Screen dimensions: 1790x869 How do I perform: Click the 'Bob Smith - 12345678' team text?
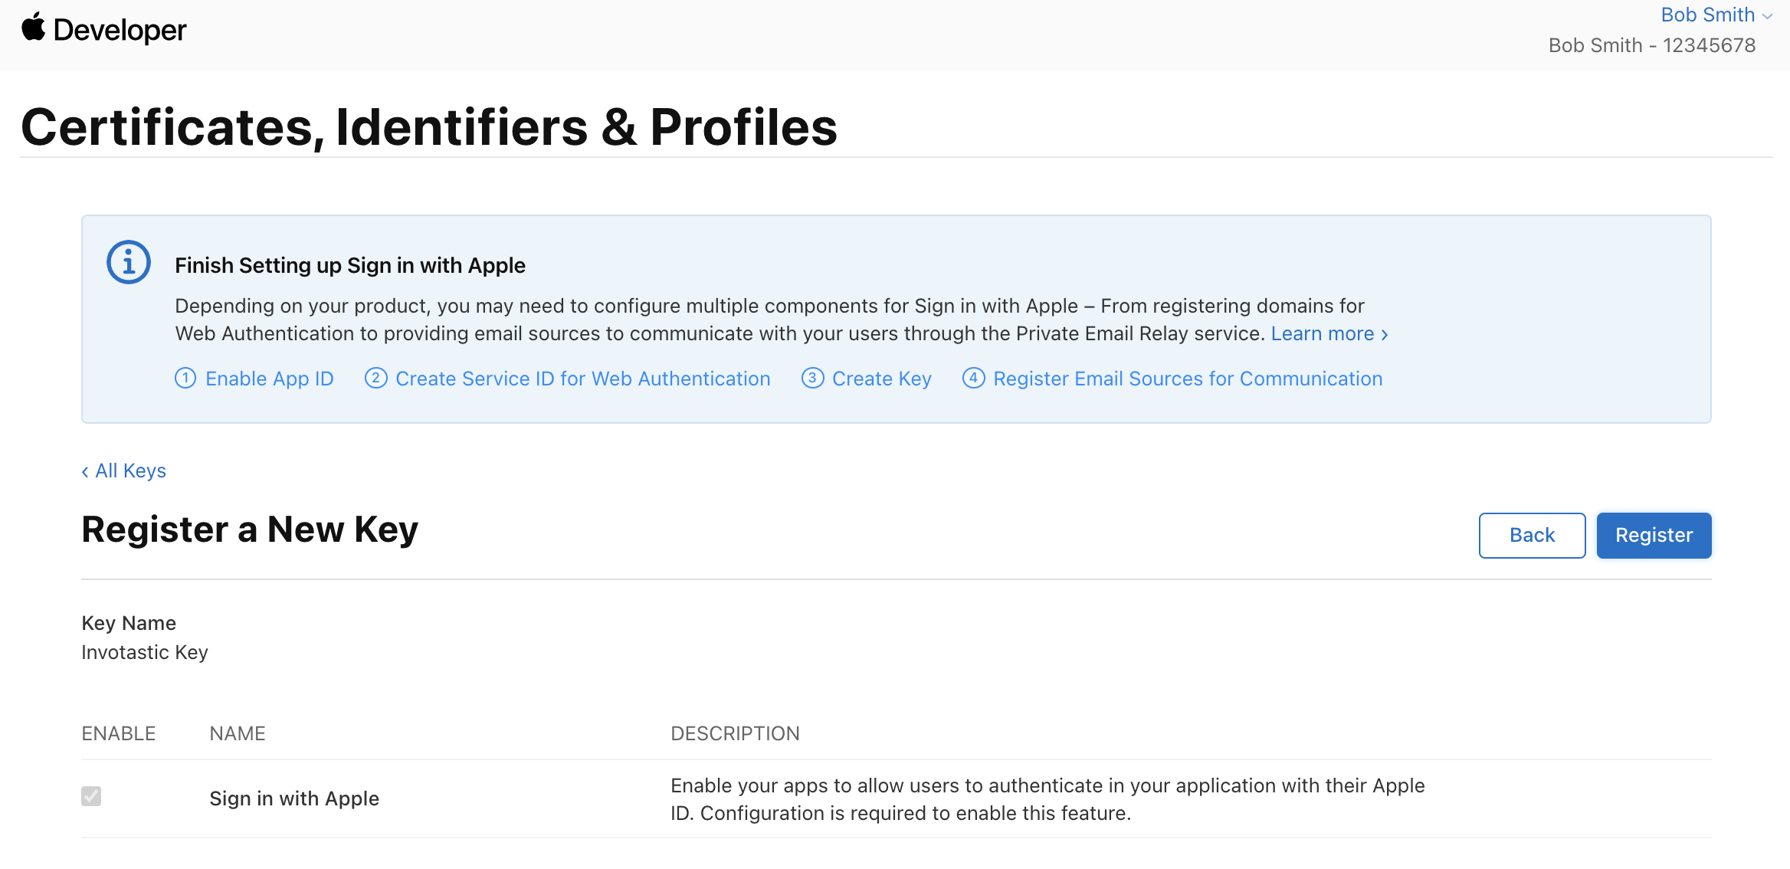point(1652,45)
